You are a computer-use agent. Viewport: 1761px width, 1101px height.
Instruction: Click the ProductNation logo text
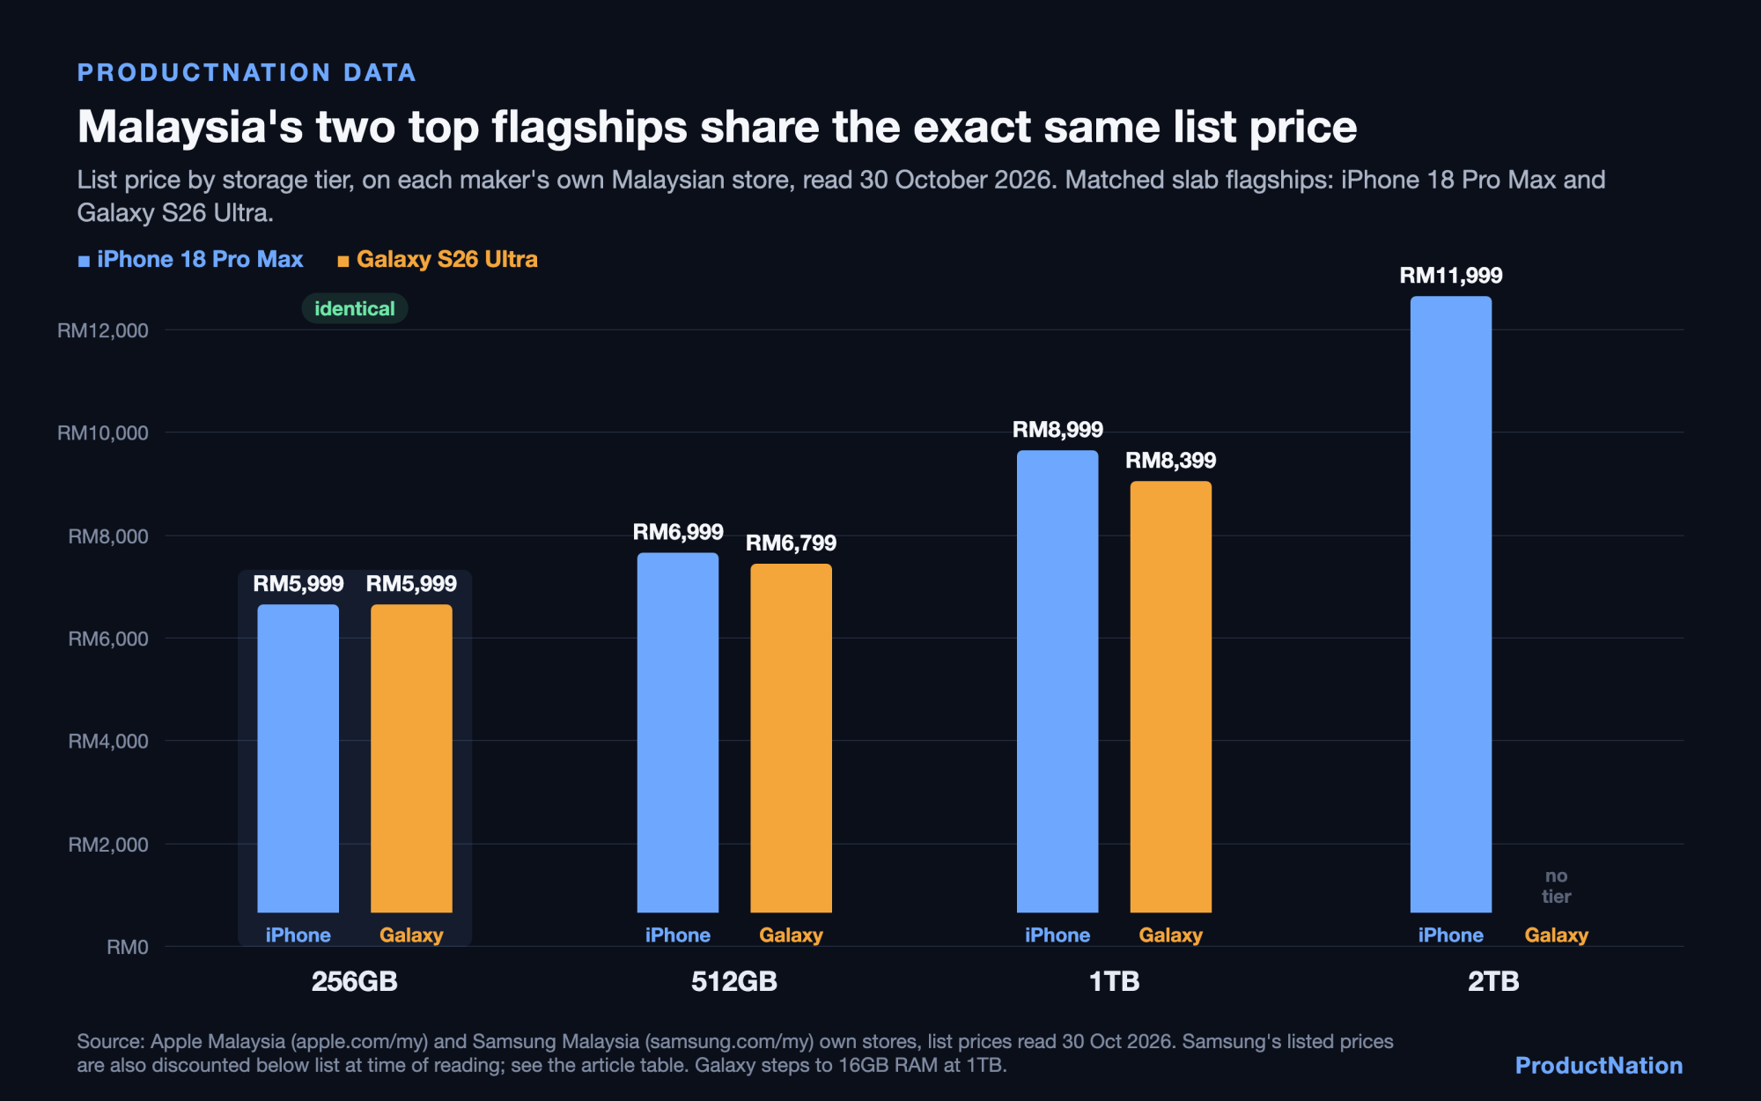[x=1599, y=1066]
